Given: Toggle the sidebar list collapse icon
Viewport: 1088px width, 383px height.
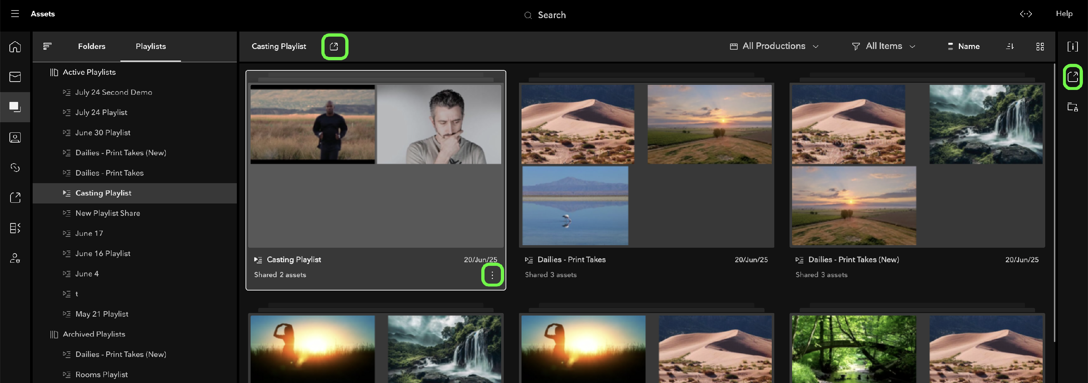Looking at the screenshot, I should 47,46.
